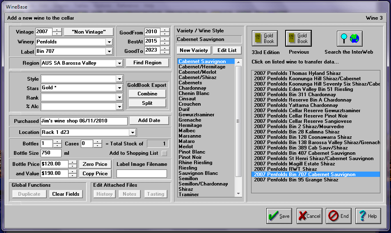Click variety list scroll up arrow
Screen dimensions: 391x233
coord(238,62)
